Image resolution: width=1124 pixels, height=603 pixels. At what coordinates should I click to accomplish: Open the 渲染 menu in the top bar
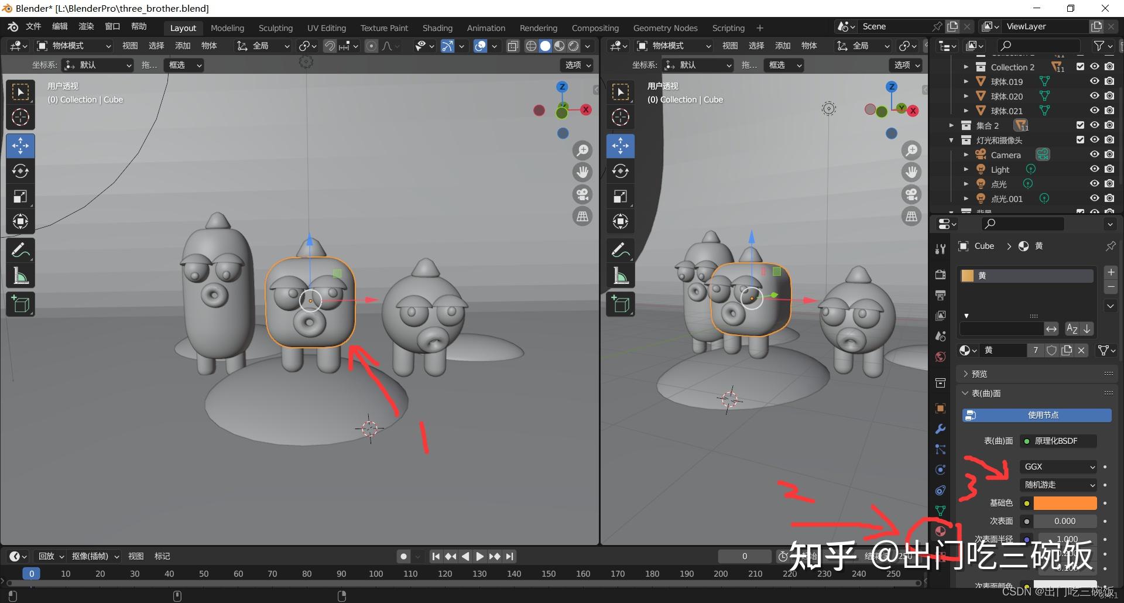pyautogui.click(x=86, y=26)
